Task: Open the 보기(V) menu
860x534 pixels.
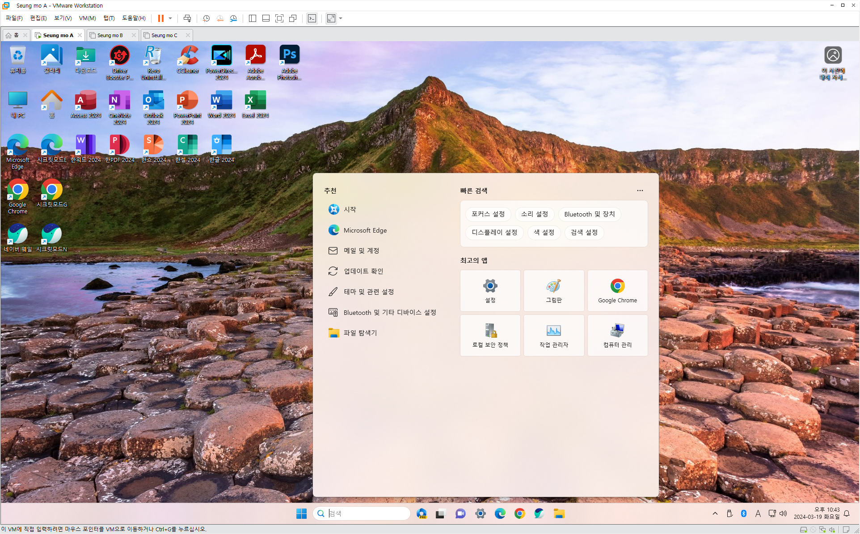Action: (x=63, y=18)
